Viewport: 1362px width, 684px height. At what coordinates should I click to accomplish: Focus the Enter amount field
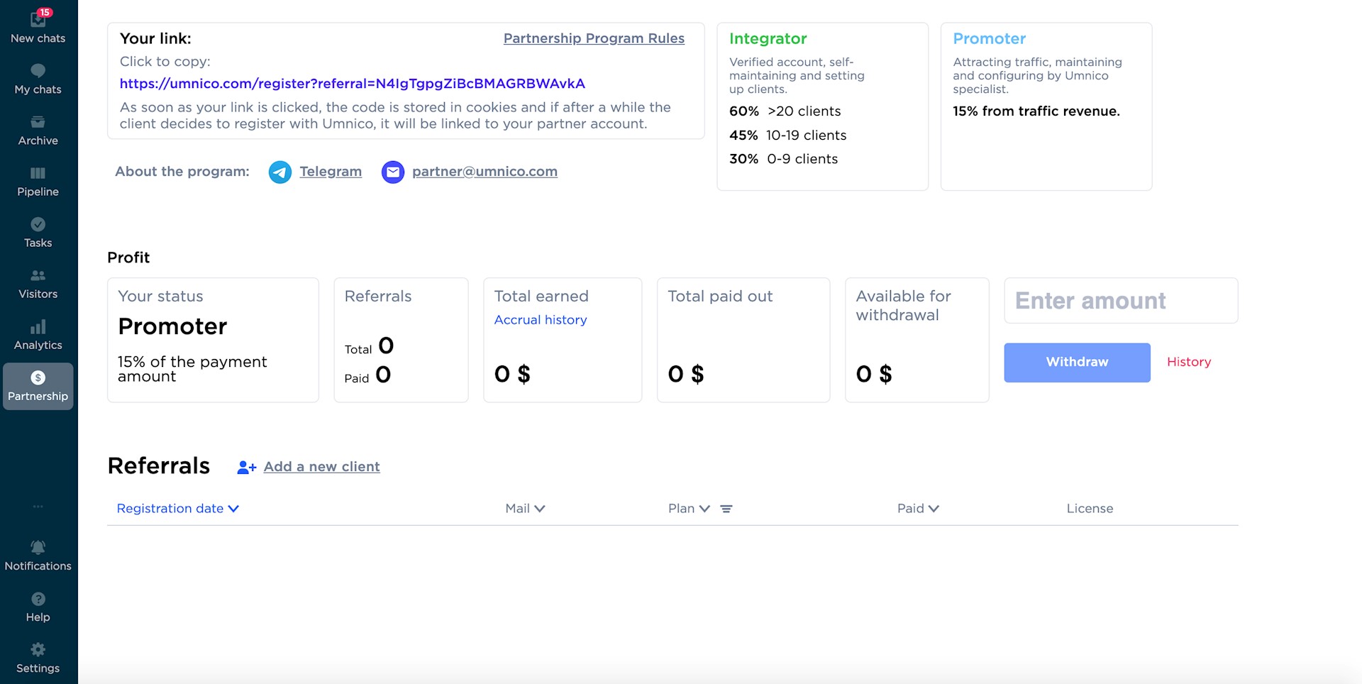[1121, 301]
